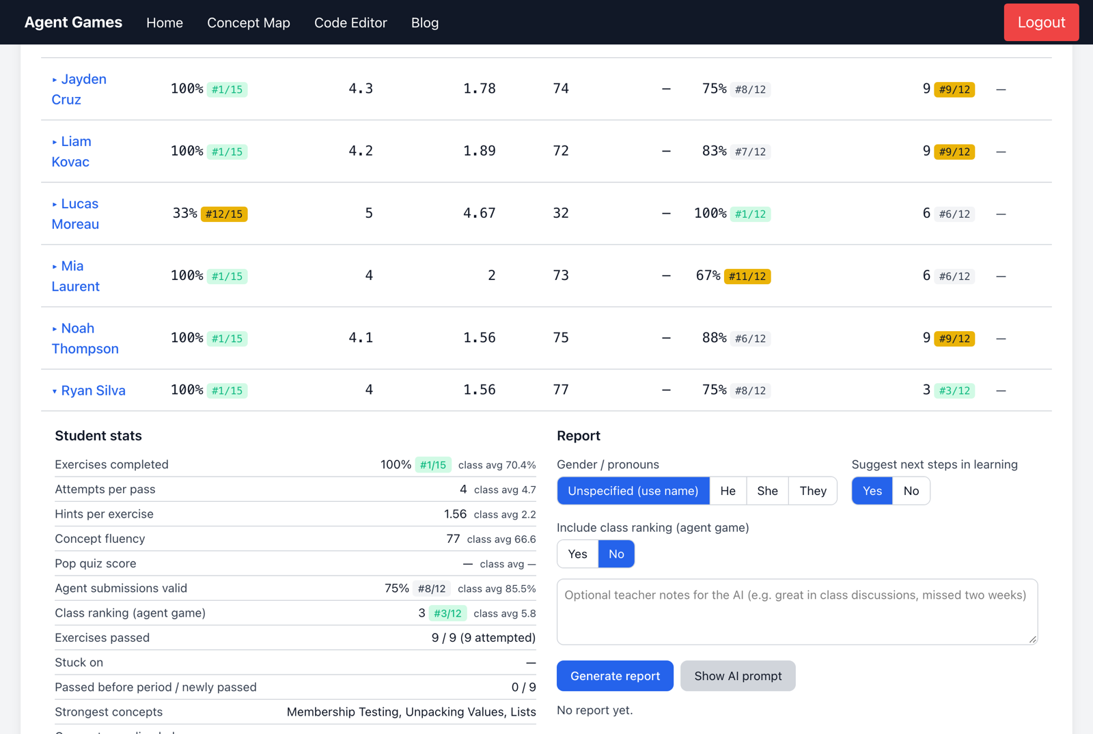1093x734 pixels.
Task: Click the Agent Games brand link
Action: [73, 23]
